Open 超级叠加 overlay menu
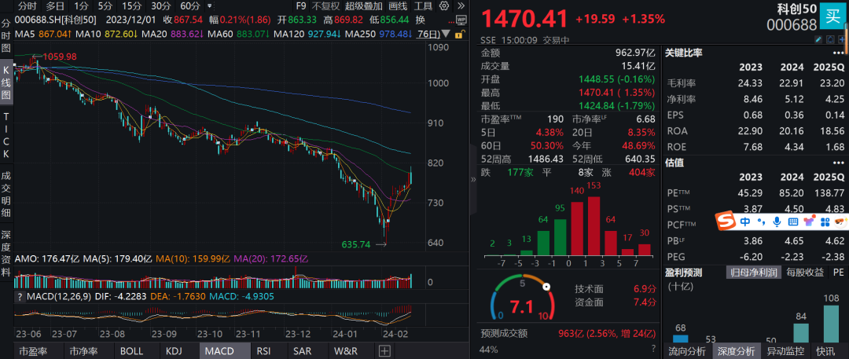This screenshot has width=849, height=359. [362, 6]
